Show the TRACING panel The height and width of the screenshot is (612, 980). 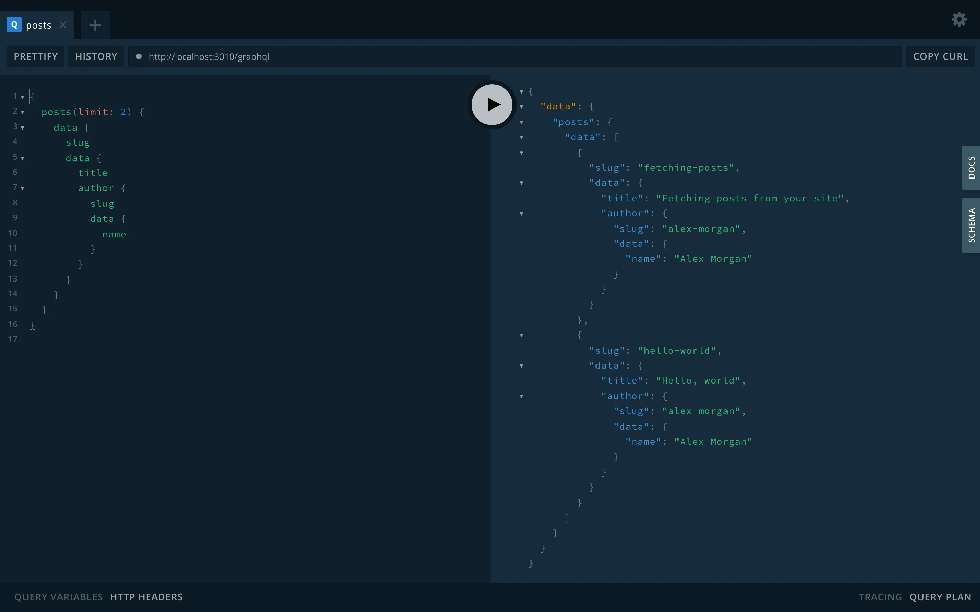[x=880, y=597]
